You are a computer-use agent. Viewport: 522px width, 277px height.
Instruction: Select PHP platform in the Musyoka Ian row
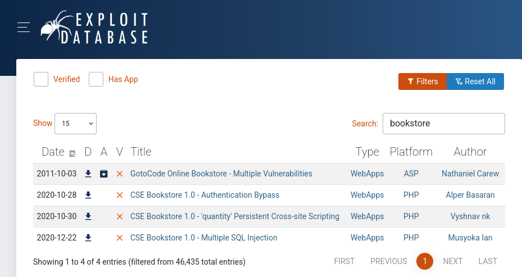click(411, 238)
